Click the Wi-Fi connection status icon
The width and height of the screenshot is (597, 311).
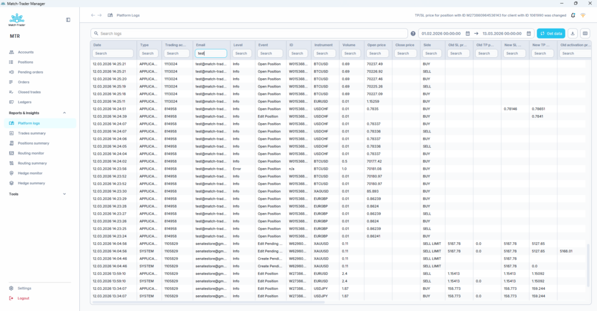(x=583, y=15)
